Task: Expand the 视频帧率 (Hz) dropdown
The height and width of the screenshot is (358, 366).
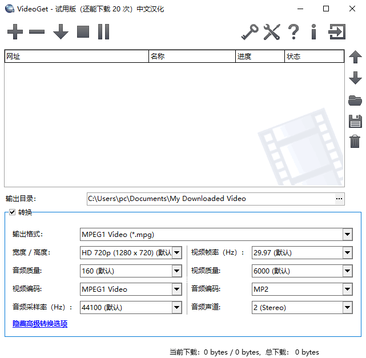Action: (348, 252)
